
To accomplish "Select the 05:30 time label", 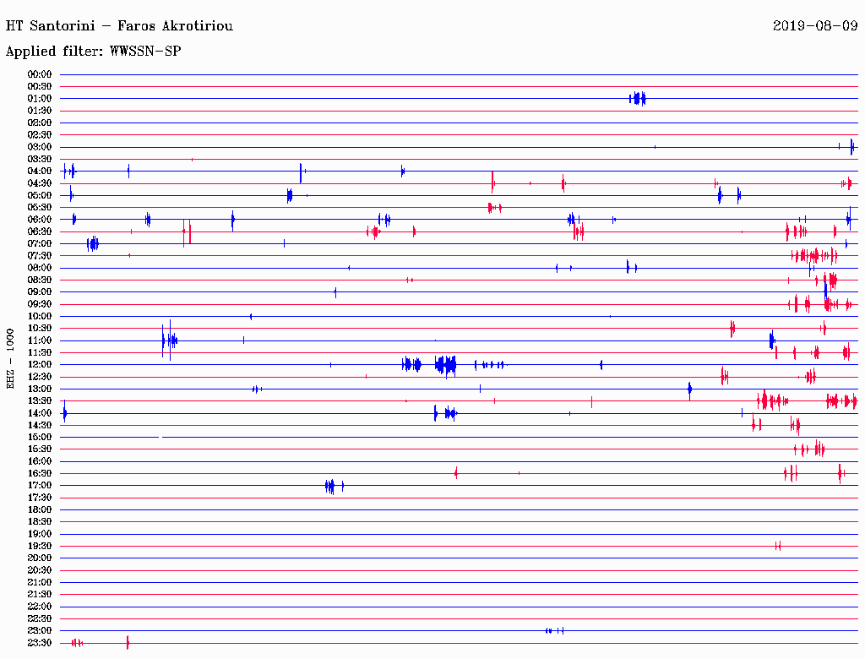I will click(40, 208).
